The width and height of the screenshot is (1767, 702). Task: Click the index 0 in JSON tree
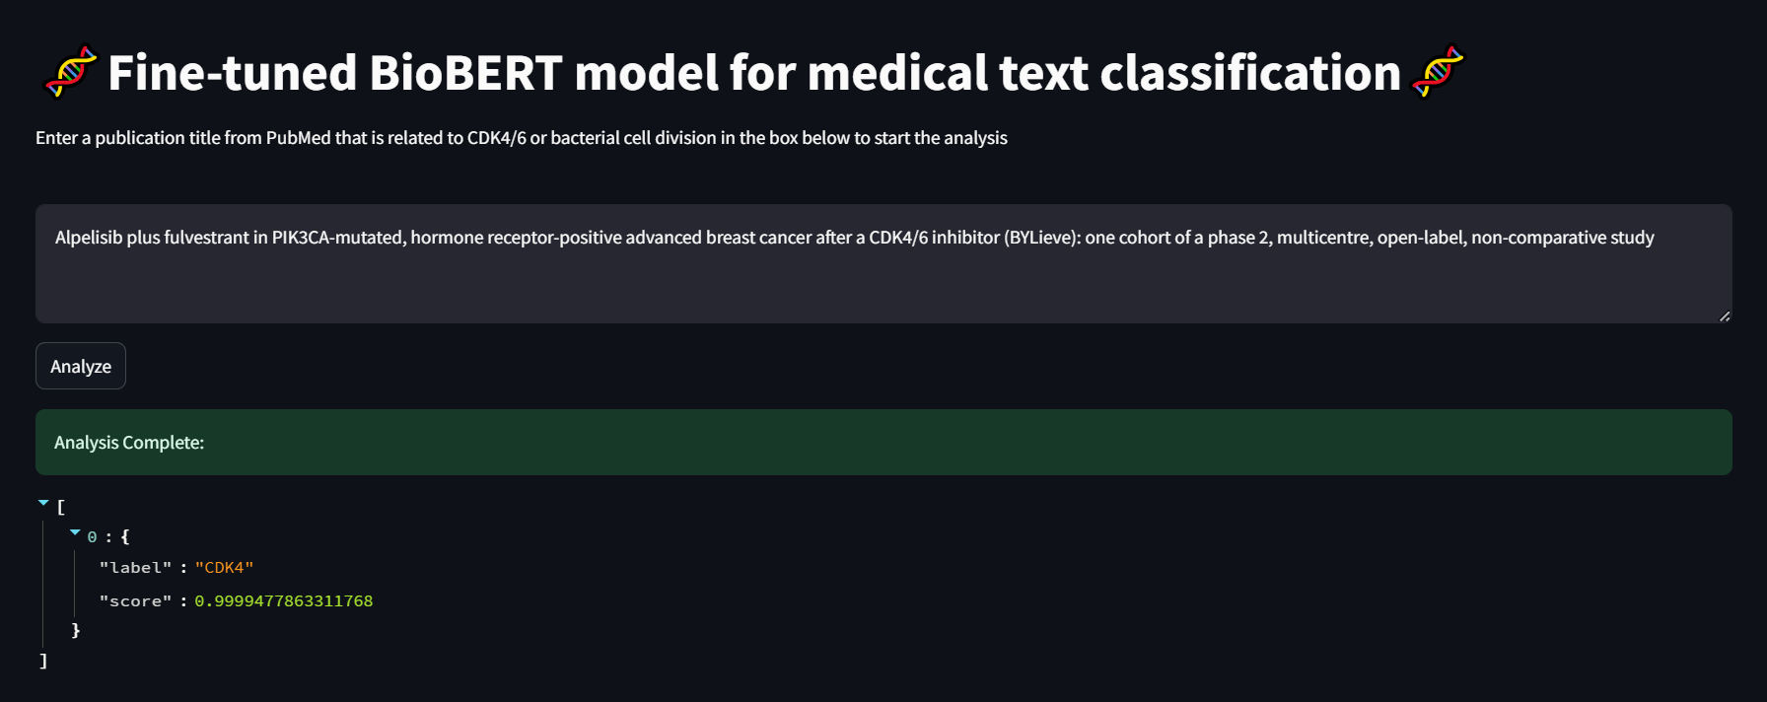92,537
